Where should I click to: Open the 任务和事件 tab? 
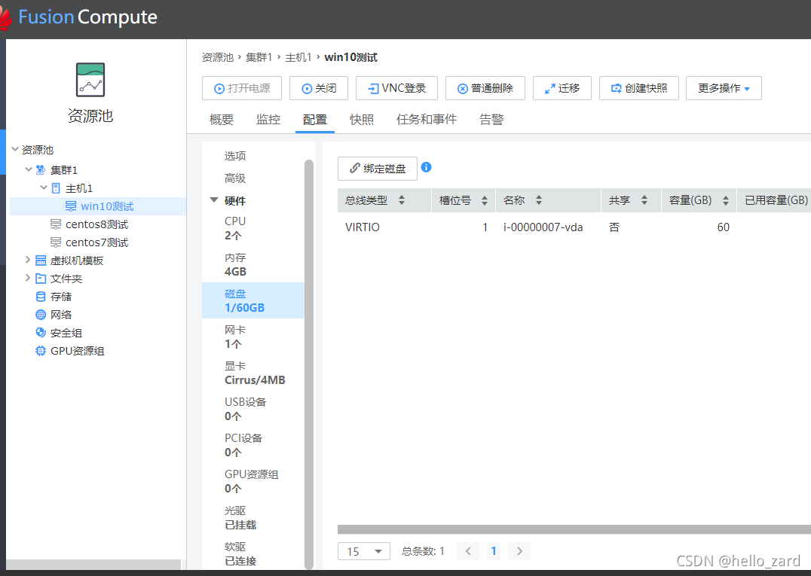point(426,120)
